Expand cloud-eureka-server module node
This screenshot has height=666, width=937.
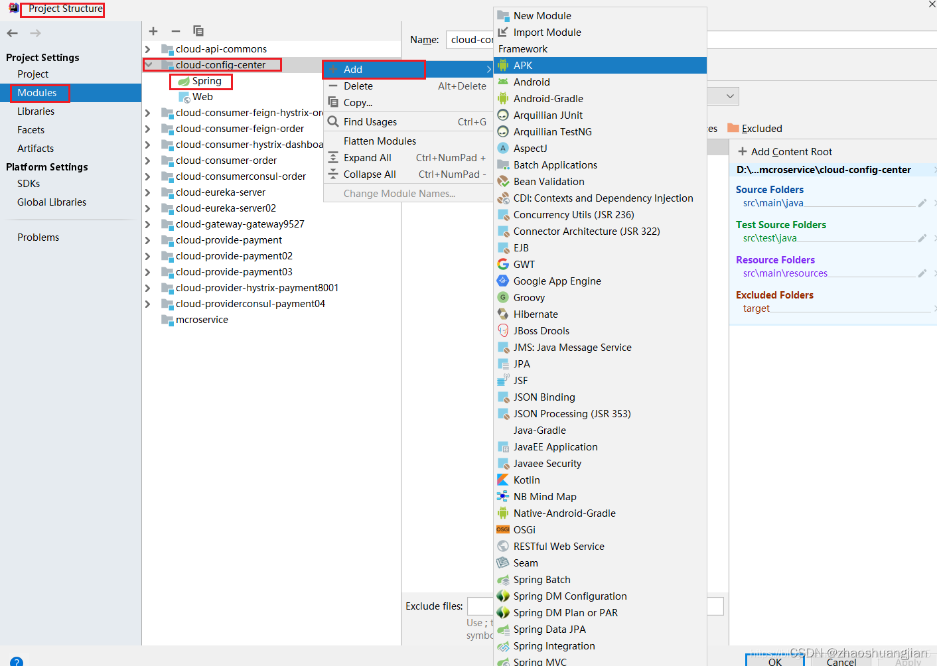[x=148, y=192]
